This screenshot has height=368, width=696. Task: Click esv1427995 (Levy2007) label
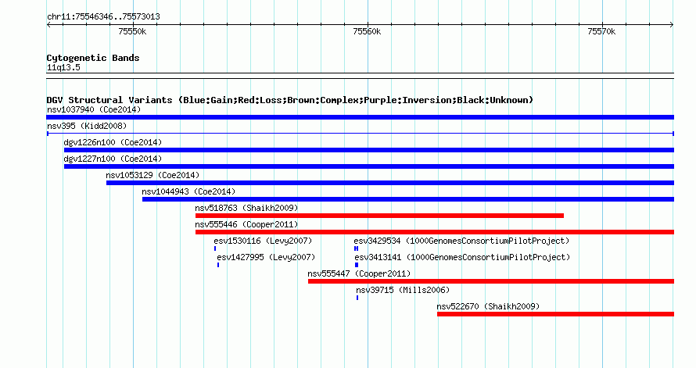[x=266, y=257]
